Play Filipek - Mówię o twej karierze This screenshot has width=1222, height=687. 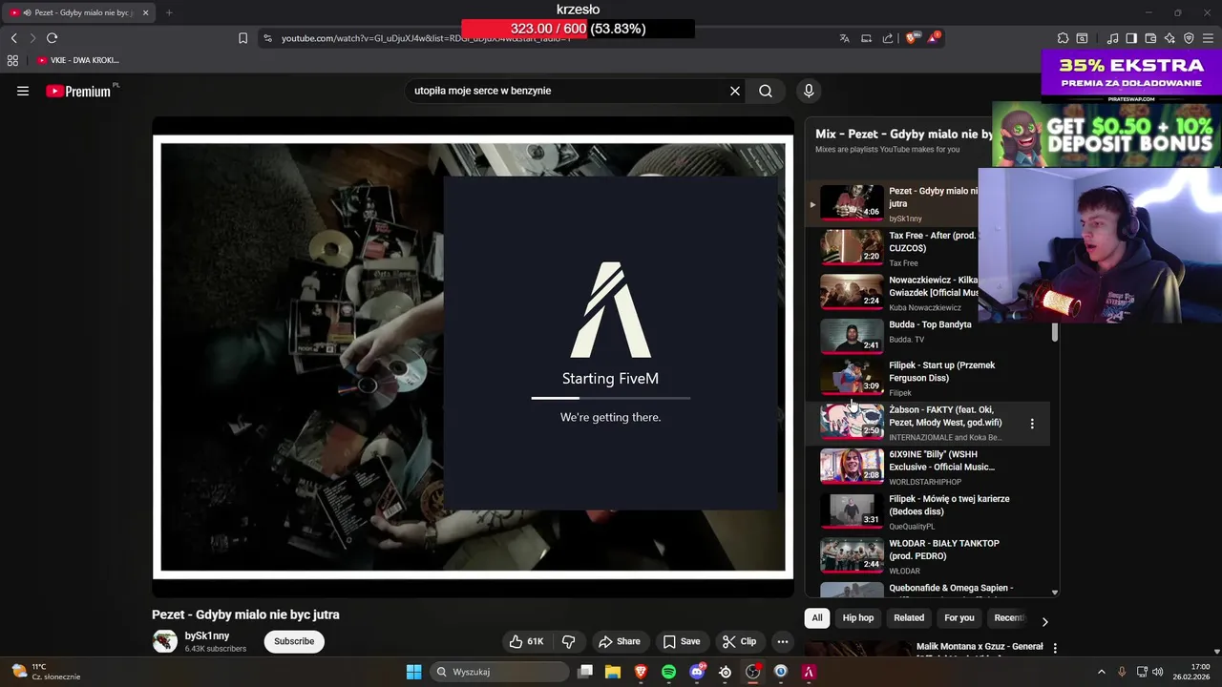[926, 511]
